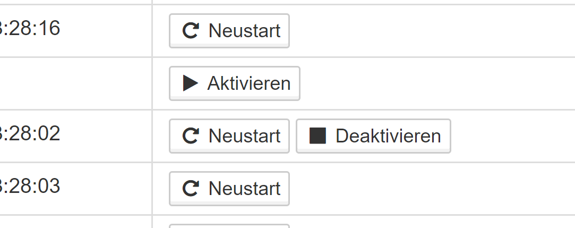Click the circular restart arrow icon in the 8:28:16 row
Image resolution: width=575 pixels, height=228 pixels.
(191, 30)
